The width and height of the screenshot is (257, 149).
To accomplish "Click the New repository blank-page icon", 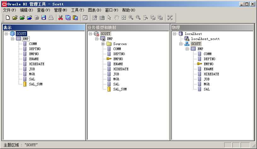I will point(8,18).
